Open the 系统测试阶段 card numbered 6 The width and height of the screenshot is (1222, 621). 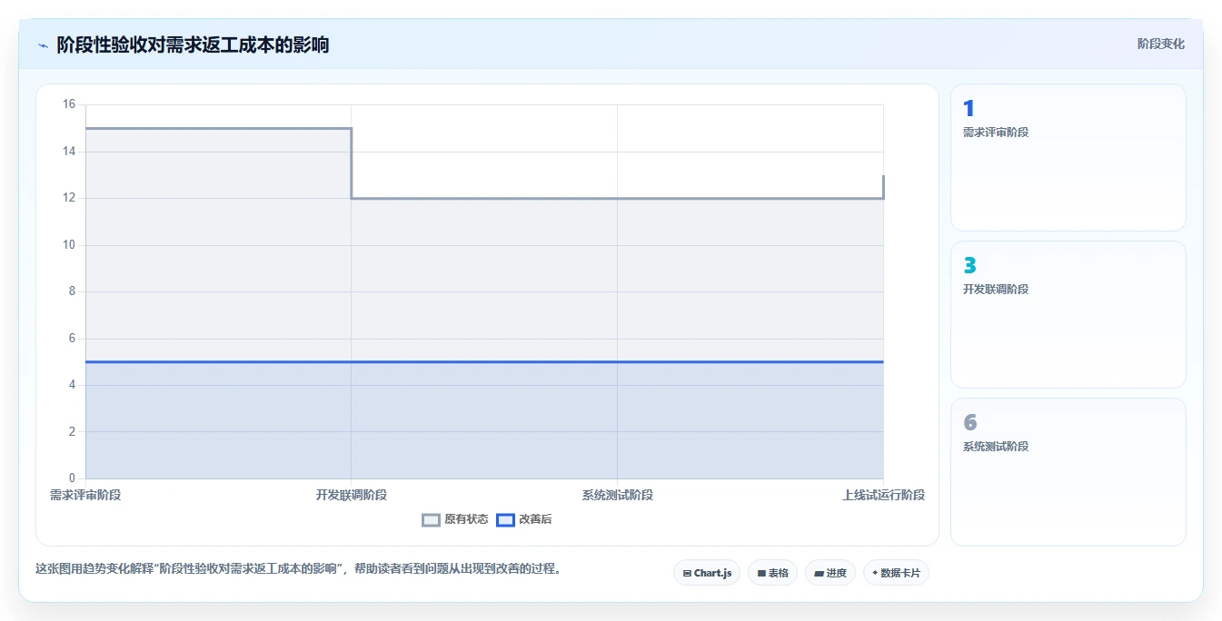tap(1068, 472)
